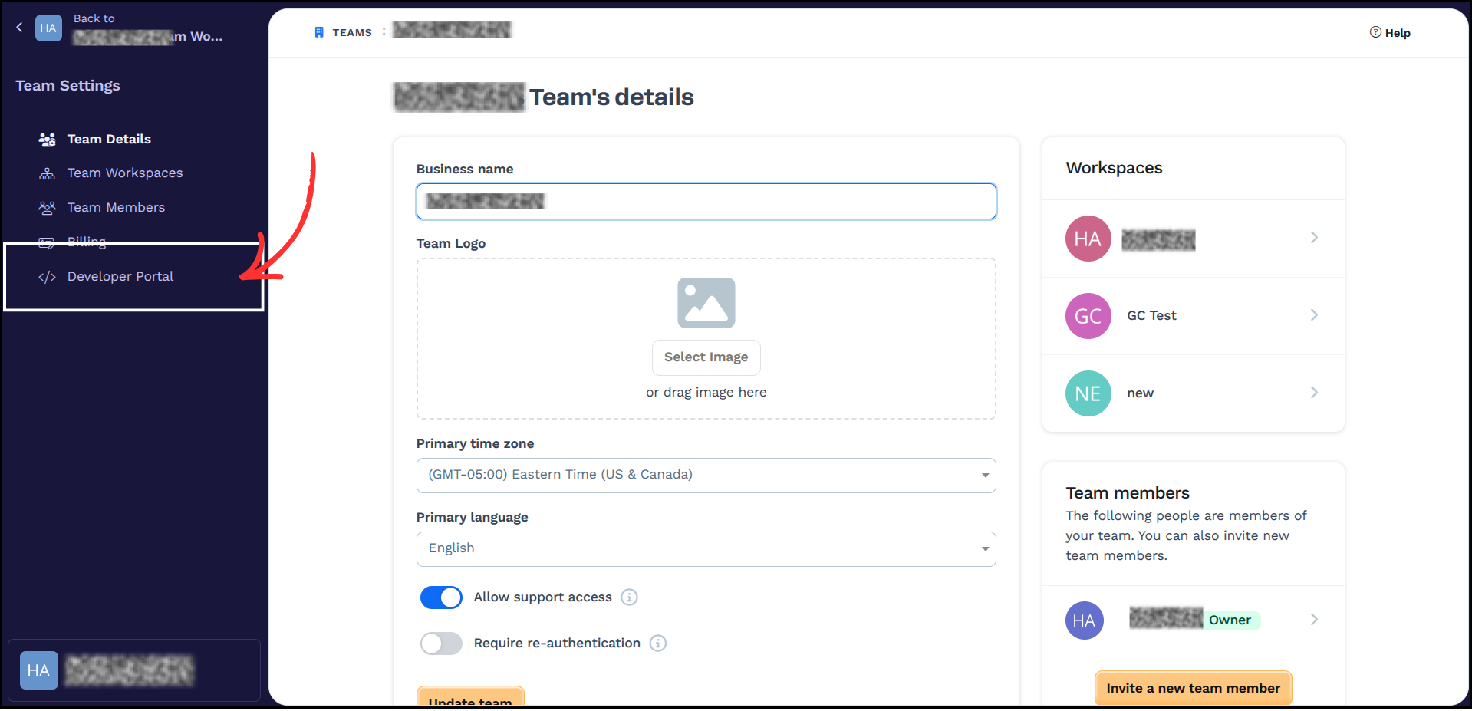Click the TEAMS building icon in the header

(x=319, y=31)
